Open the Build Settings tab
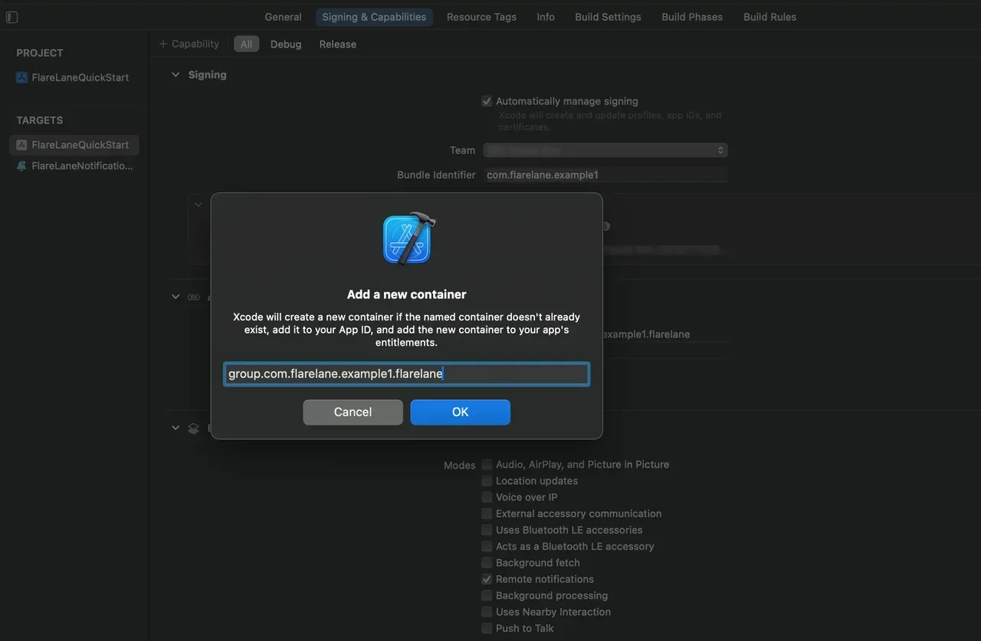The width and height of the screenshot is (981, 641). (x=608, y=17)
